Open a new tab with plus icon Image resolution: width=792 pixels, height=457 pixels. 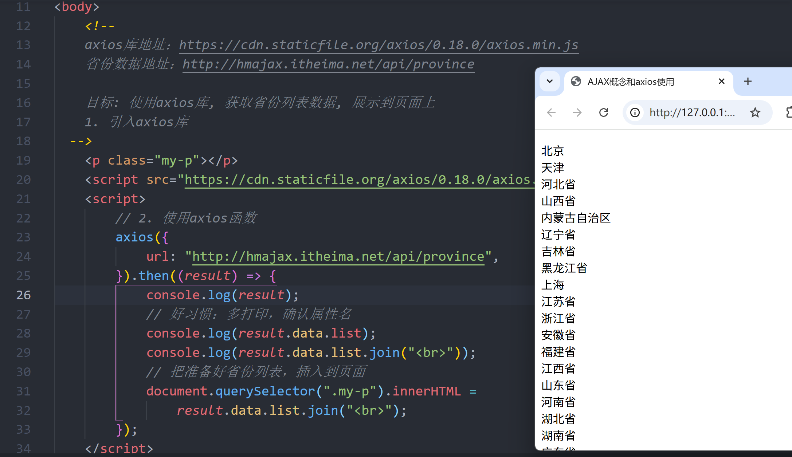[748, 82]
